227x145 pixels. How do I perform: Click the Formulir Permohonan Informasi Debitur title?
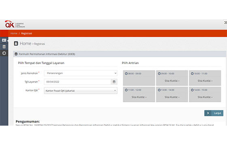tap(47, 54)
